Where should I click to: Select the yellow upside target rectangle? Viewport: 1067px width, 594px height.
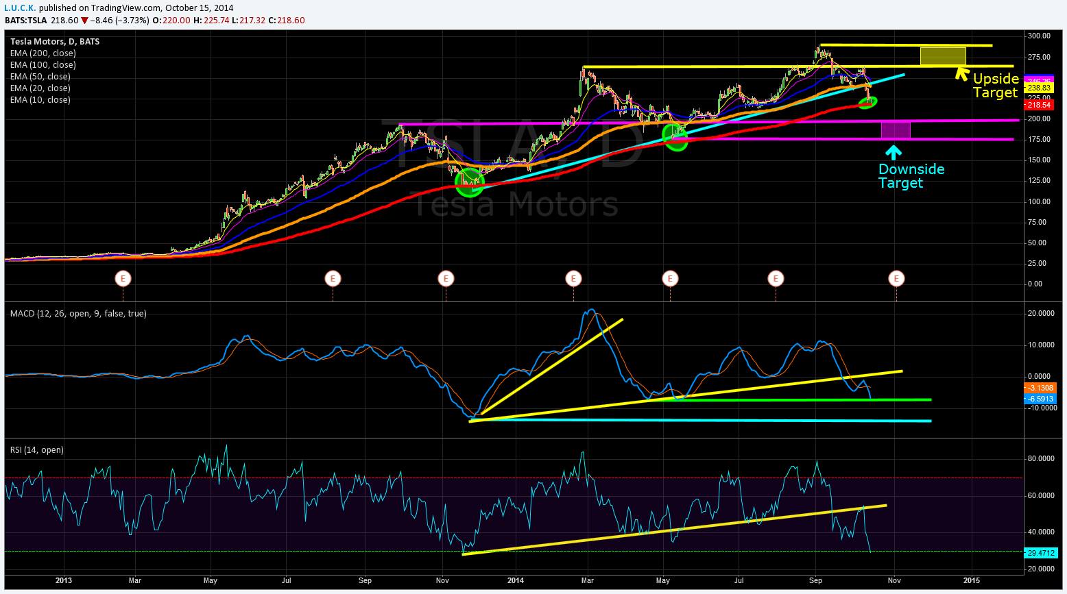pos(943,56)
